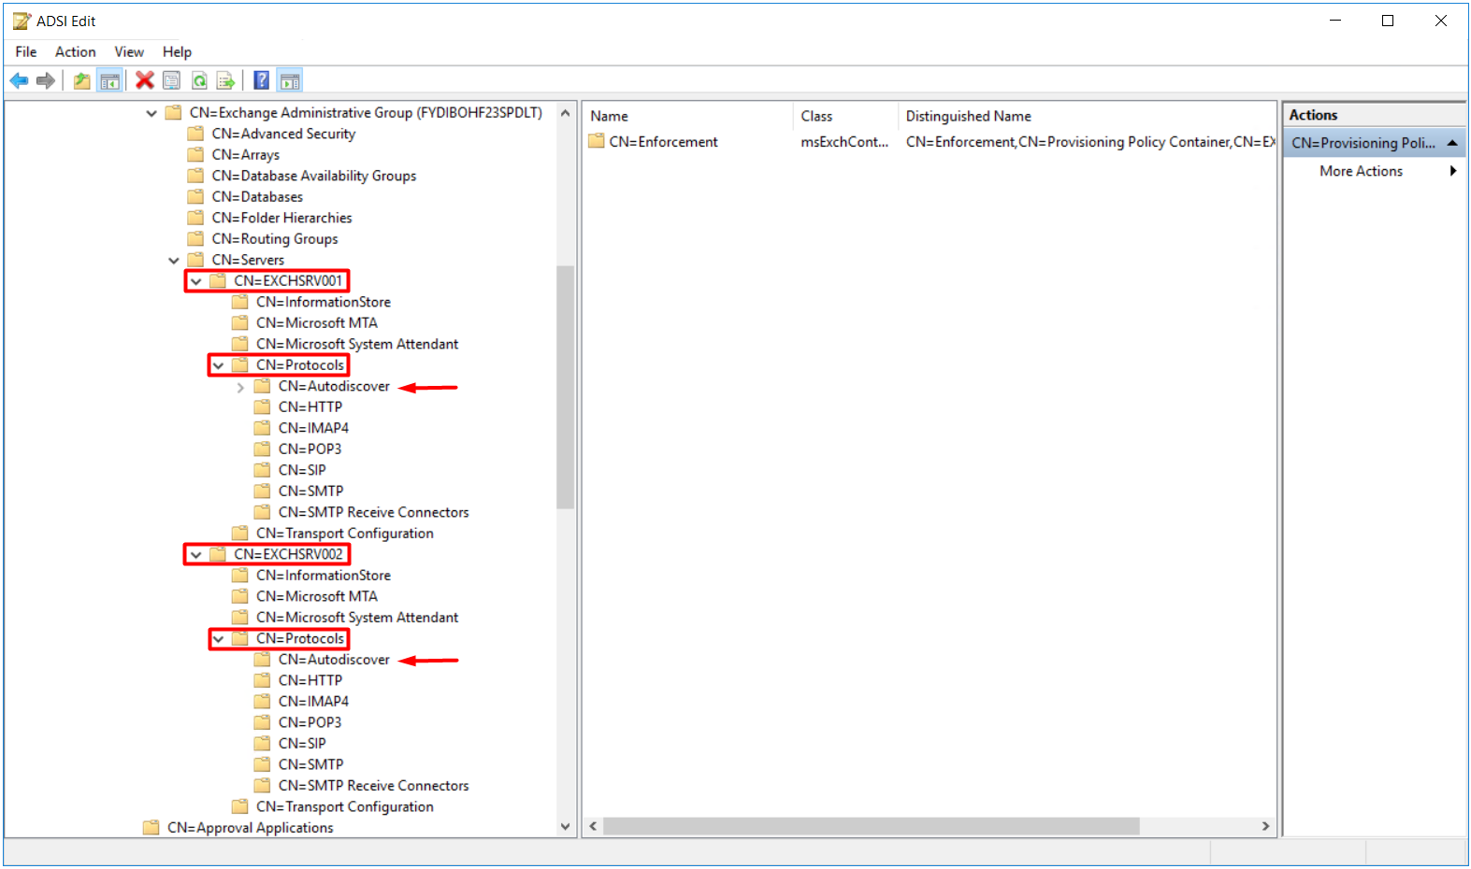Select CN=Provisioning Poli... Actions header
This screenshot has height=869, width=1471.
[1374, 143]
